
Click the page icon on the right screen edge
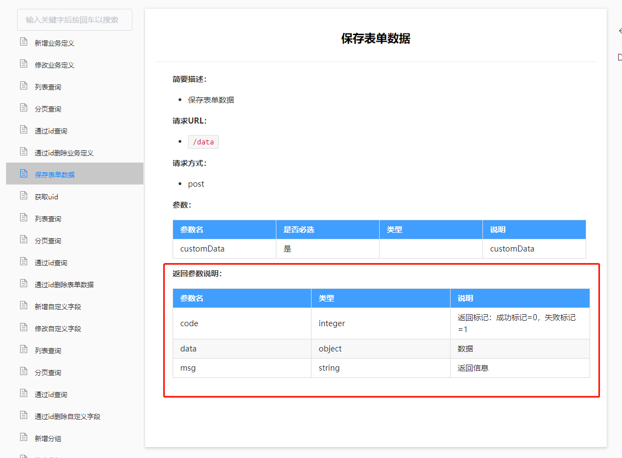620,57
